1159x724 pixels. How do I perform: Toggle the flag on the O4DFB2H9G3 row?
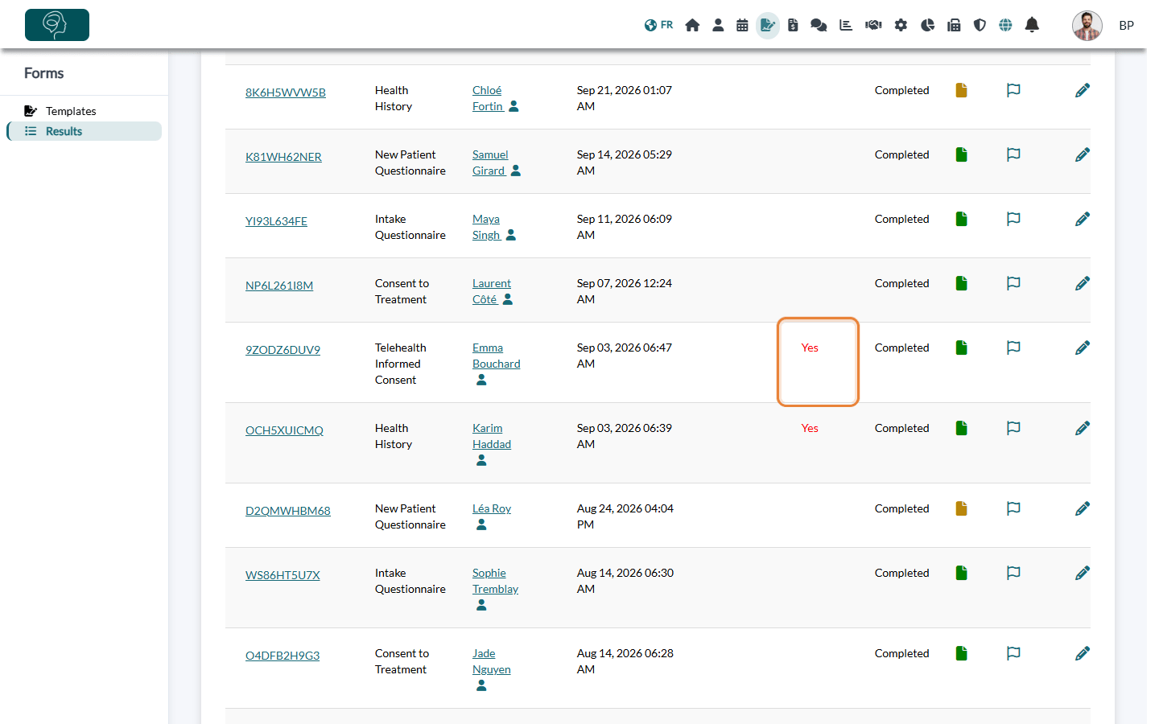click(1013, 653)
